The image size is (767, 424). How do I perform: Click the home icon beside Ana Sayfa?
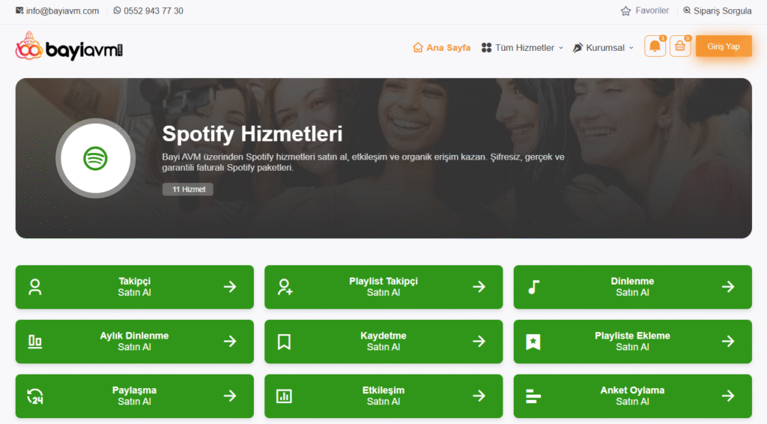click(418, 47)
